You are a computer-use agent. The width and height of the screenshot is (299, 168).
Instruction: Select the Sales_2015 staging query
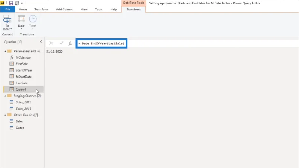pos(24,102)
